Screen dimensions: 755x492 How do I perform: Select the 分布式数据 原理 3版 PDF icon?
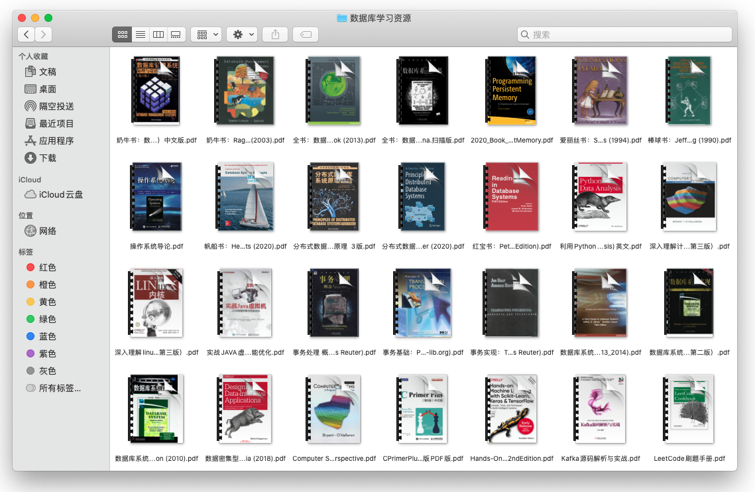333,197
